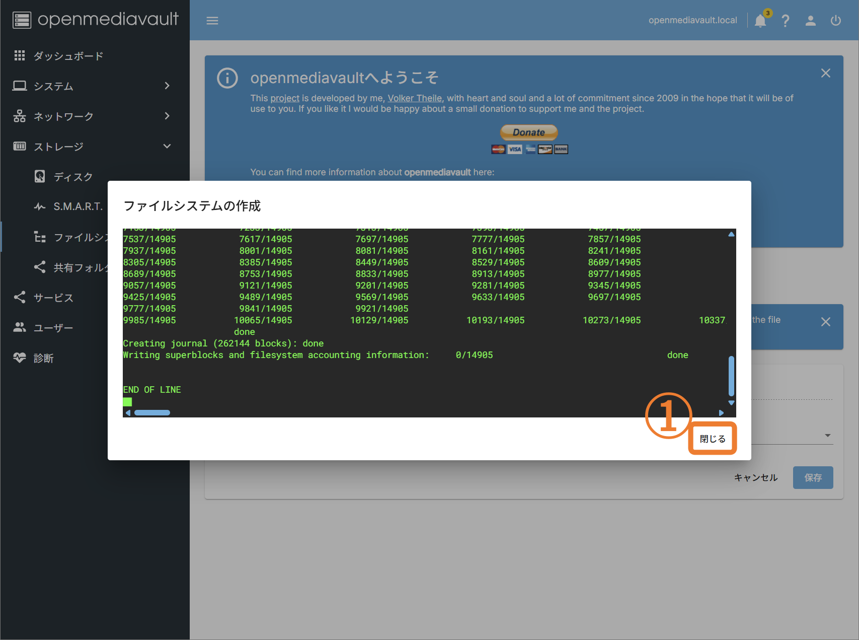The width and height of the screenshot is (859, 640).
Task: Click the システム laptop icon
Action: [x=20, y=86]
